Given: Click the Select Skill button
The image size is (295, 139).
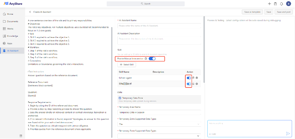Looking at the screenshot, I should [x=127, y=65].
